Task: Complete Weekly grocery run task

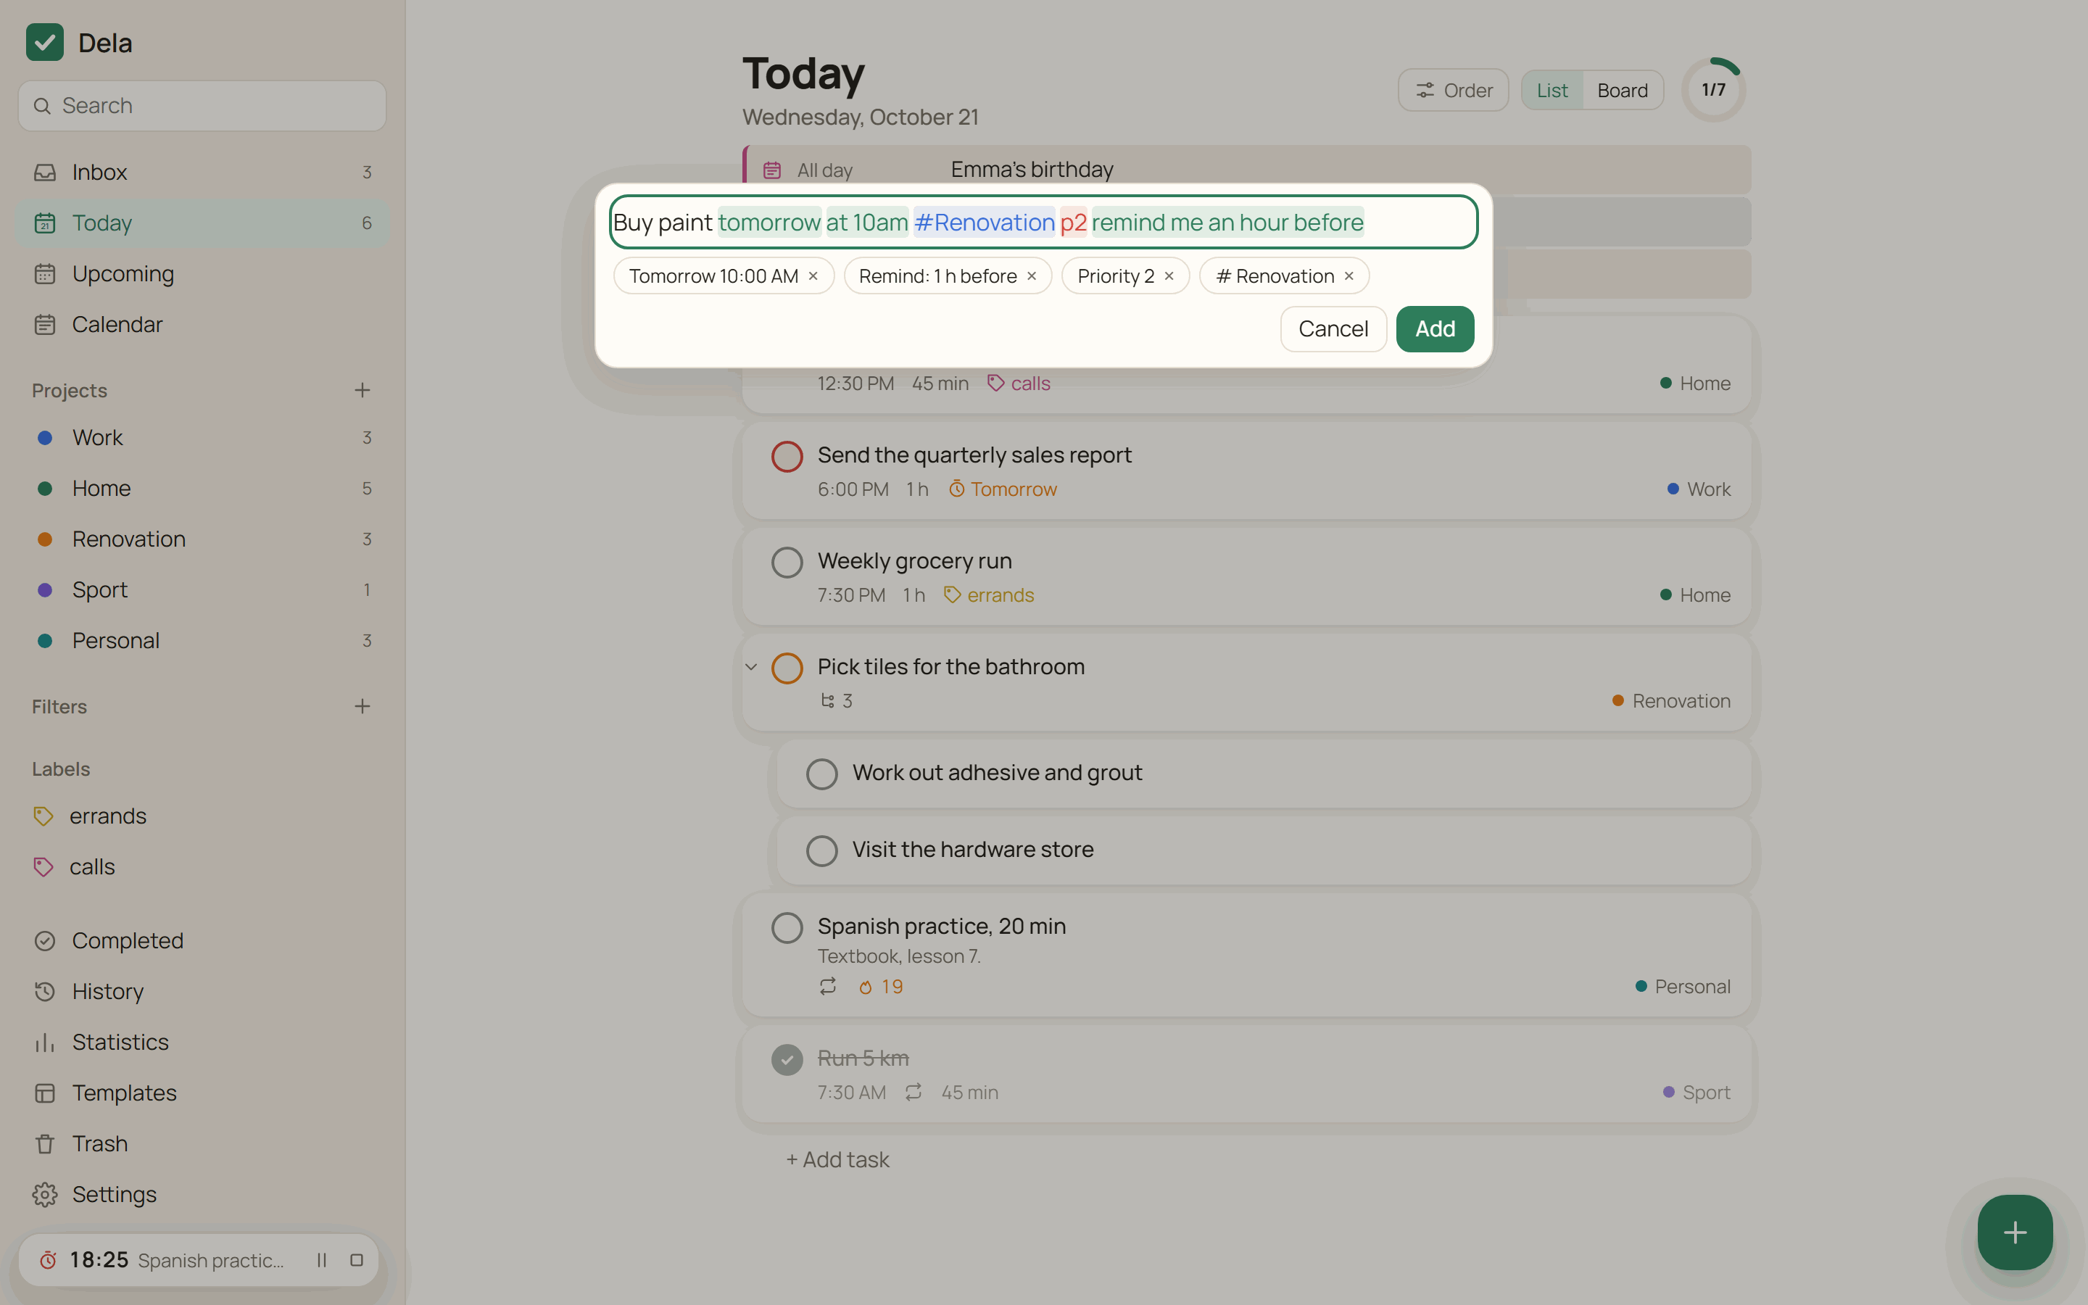Action: pyautogui.click(x=787, y=563)
